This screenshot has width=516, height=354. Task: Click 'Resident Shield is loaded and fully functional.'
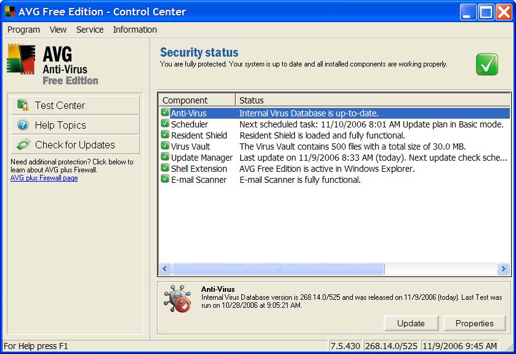click(322, 135)
